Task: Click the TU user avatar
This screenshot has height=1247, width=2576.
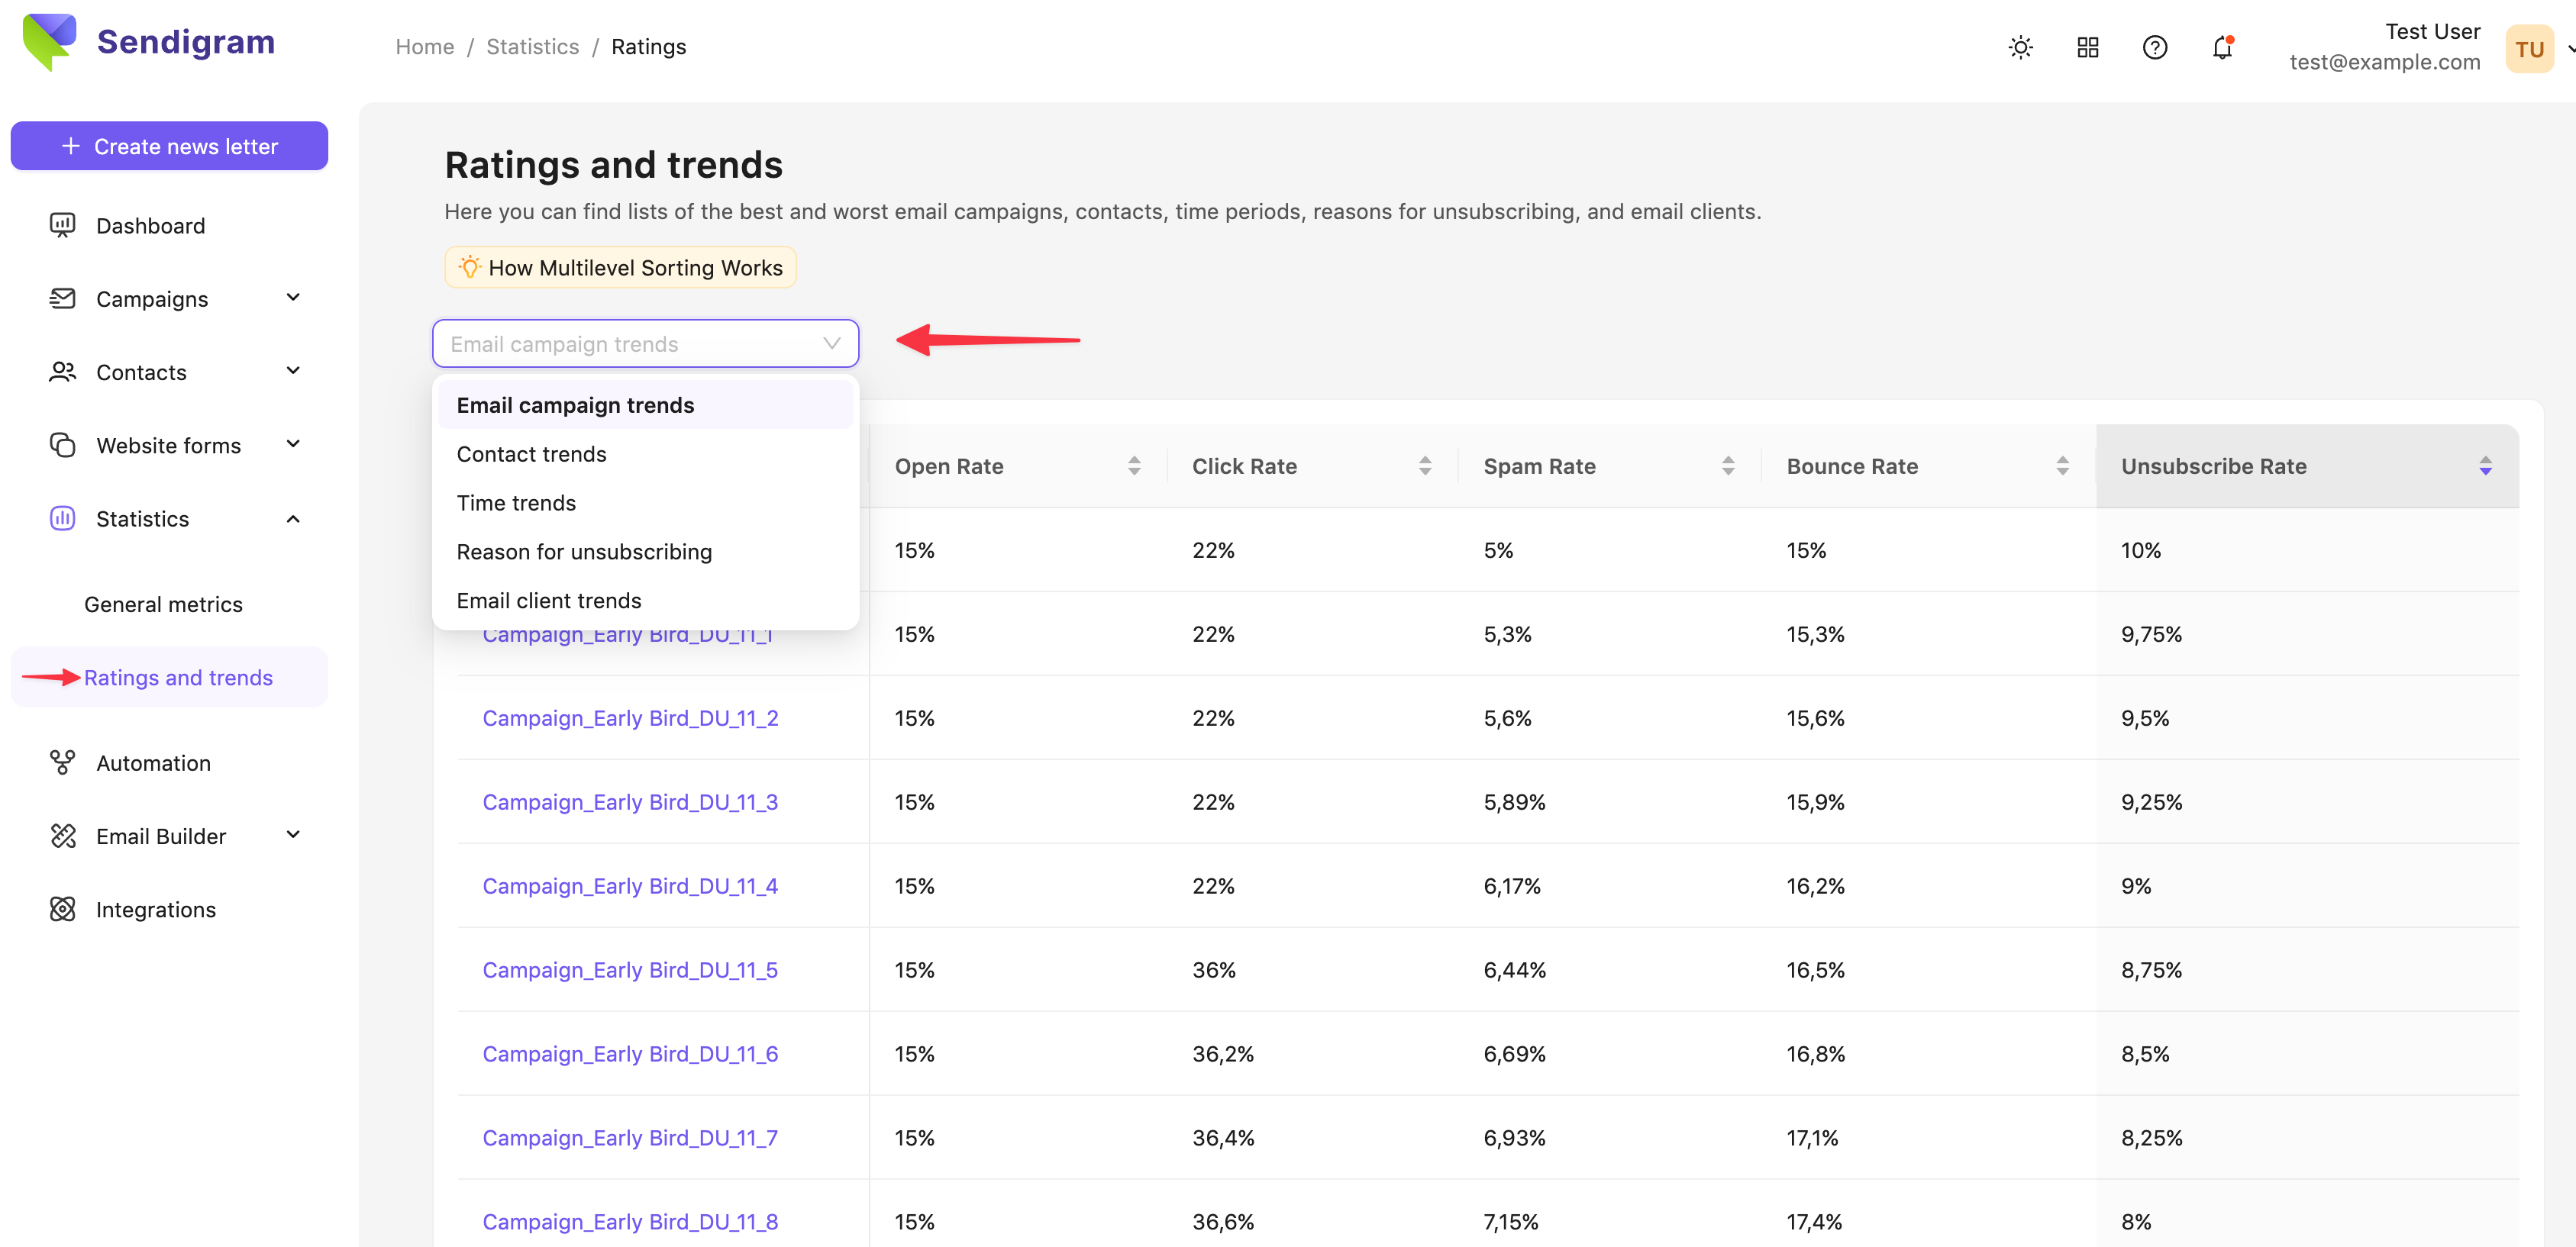Action: click(2527, 49)
